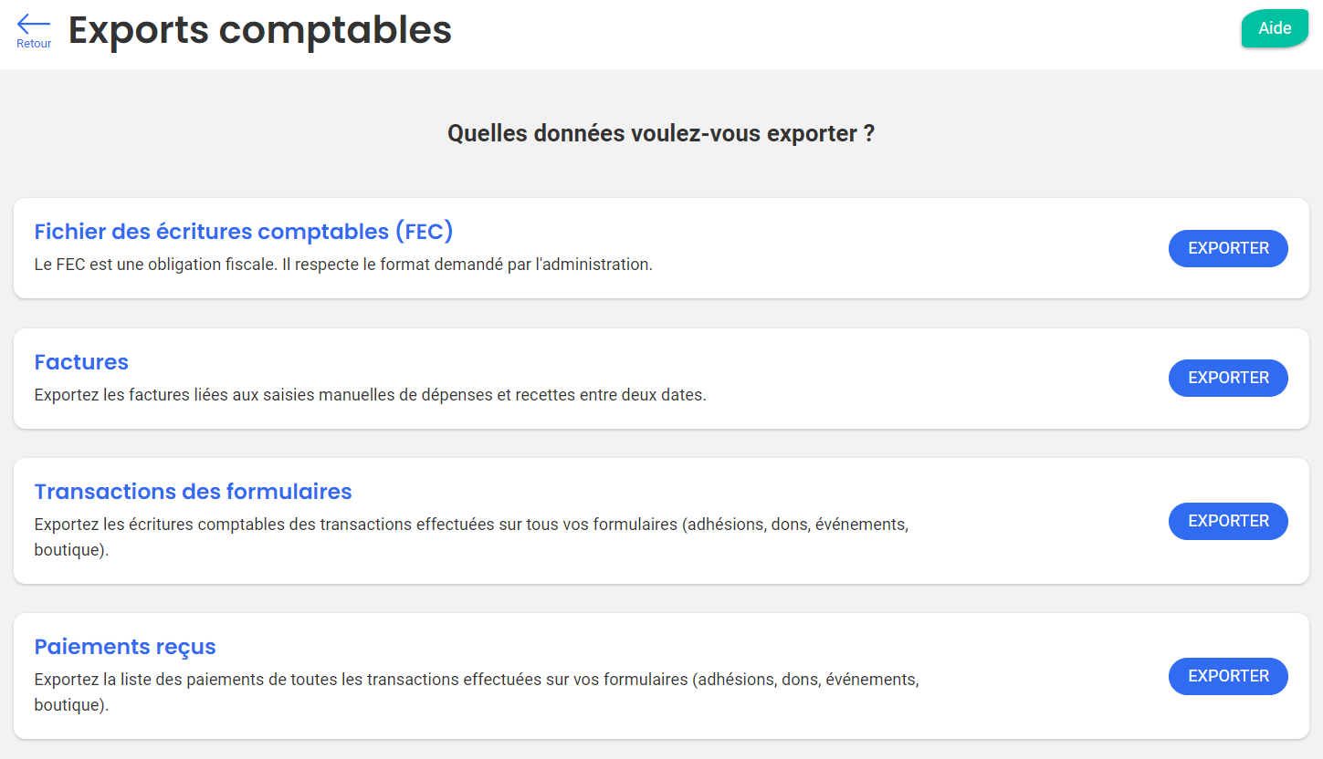
Task: Export Transactions des formulaires data
Action: click(1227, 521)
